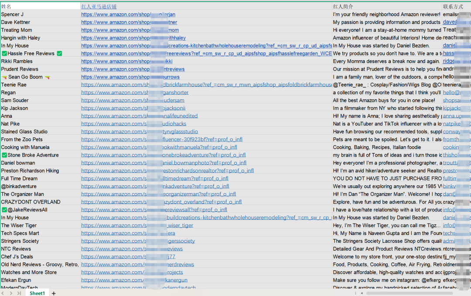The height and width of the screenshot is (296, 471).
Task: Open Regan's Amazon shop link
Action: [x=135, y=92]
